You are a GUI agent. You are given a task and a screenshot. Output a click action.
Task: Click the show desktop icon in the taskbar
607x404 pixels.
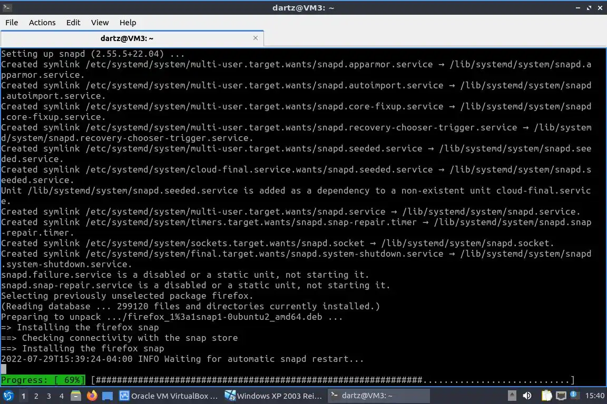107,396
